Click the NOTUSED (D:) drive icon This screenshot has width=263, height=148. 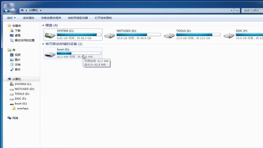[110, 35]
